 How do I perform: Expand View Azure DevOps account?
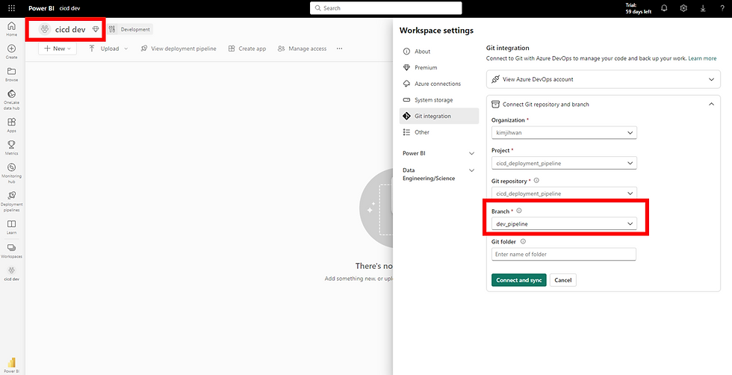point(604,79)
